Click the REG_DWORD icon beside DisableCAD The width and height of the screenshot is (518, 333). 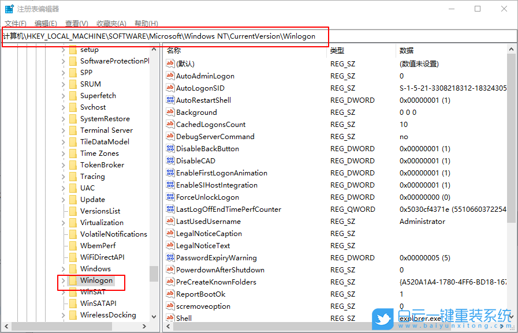tap(170, 160)
